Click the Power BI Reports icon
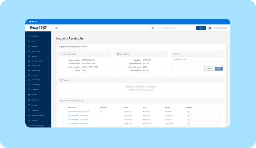 [29, 126]
